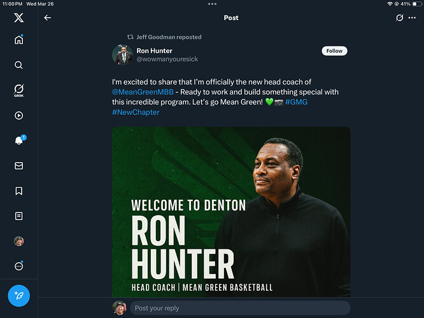Open the Lists icon in sidebar
The image size is (424, 318).
point(18,216)
